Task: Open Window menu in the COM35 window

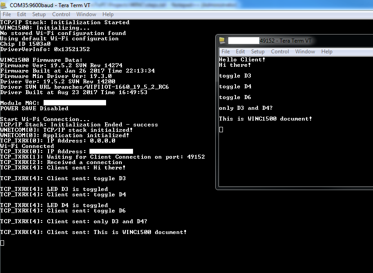Action: point(86,14)
